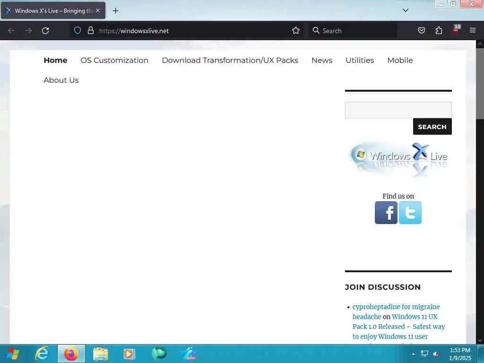Click the page vertical scrollbar thumb
This screenshot has width=484, height=363.
(x=480, y=83)
